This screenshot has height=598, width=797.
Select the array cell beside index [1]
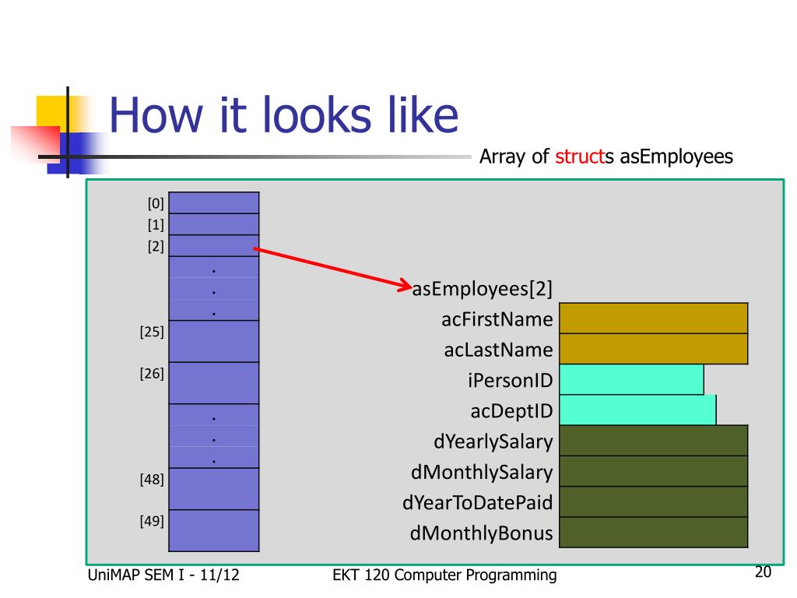tap(214, 224)
